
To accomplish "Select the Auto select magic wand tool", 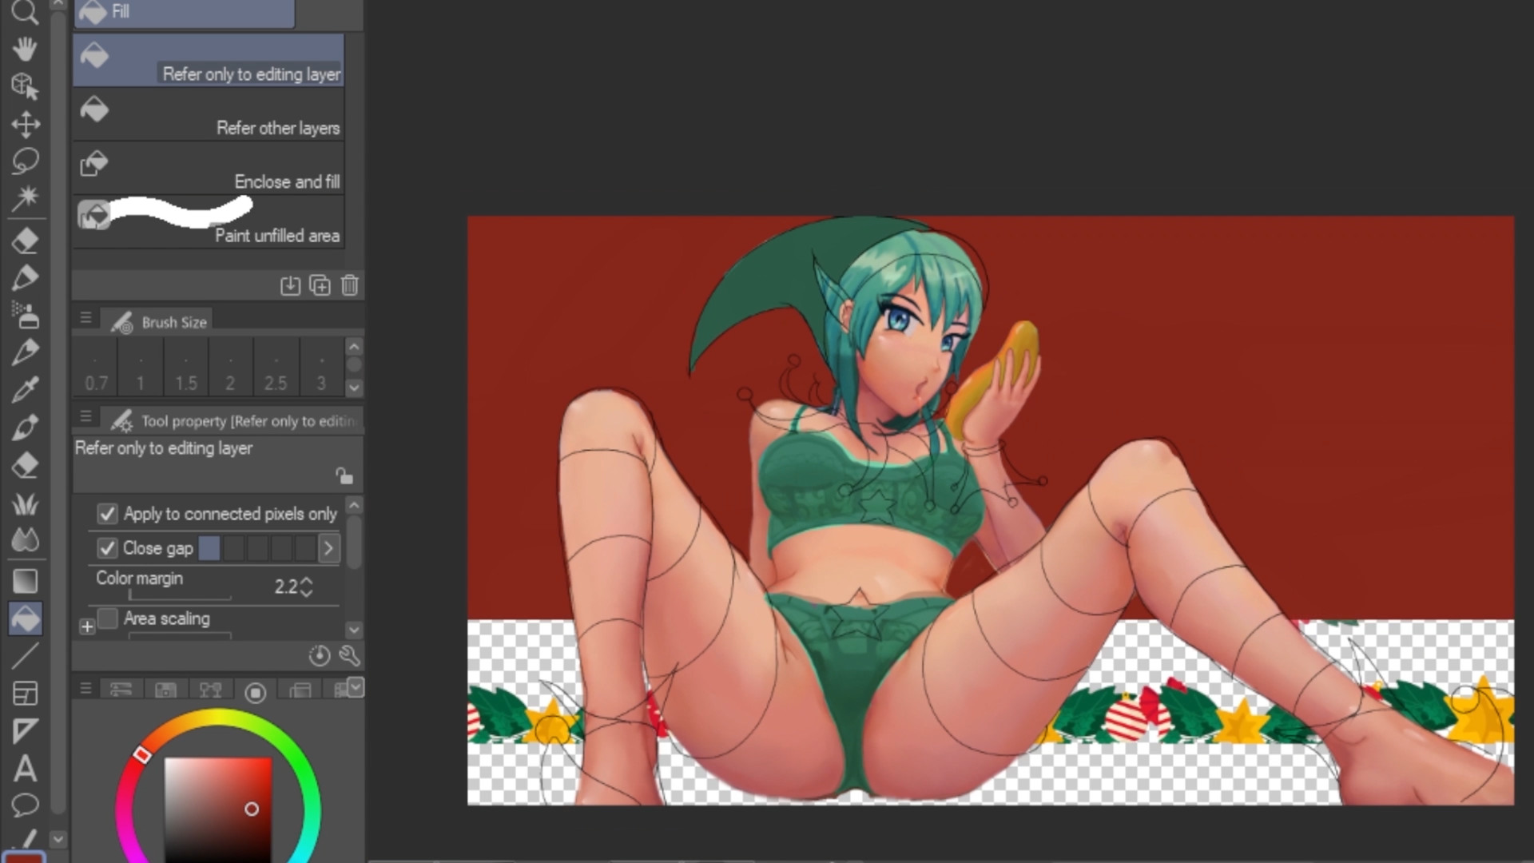I will pos(25,197).
